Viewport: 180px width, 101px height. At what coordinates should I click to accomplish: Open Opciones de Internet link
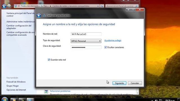(16, 90)
